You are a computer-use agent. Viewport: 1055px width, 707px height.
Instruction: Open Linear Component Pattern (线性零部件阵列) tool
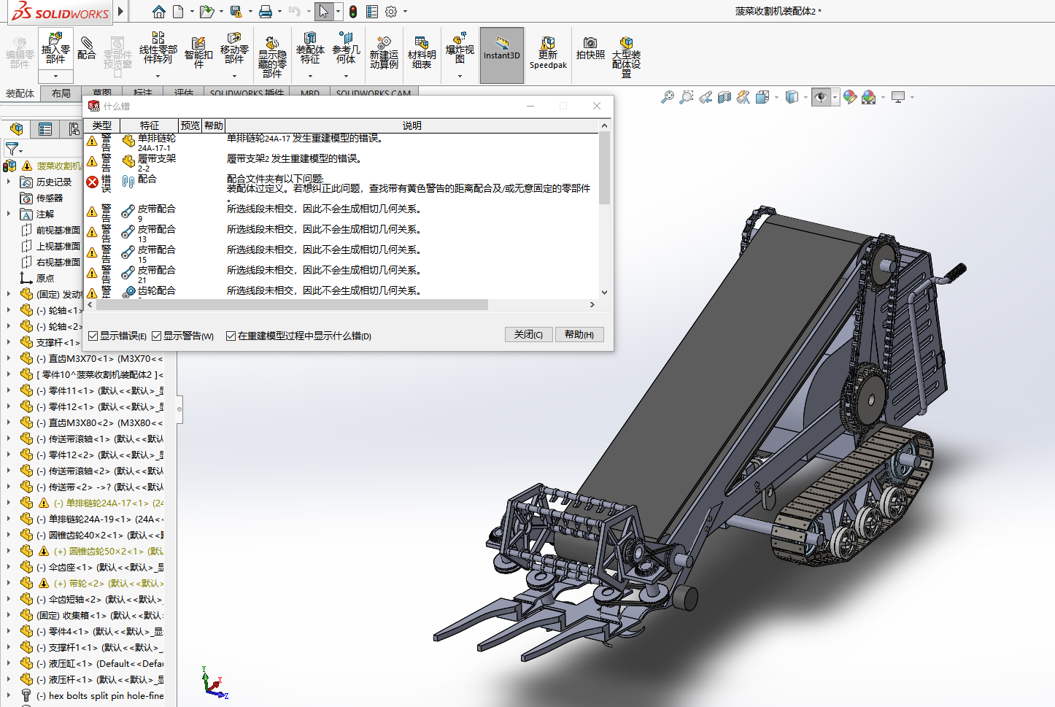point(158,48)
